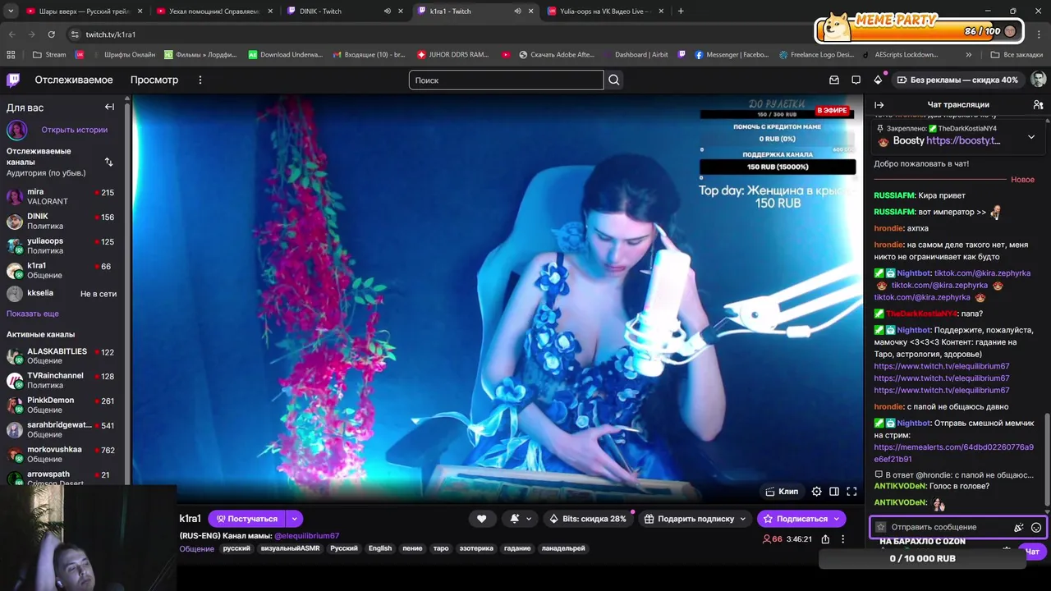The width and height of the screenshot is (1051, 591).
Task: Click Показать еще in followed channels
Action: [x=33, y=314]
